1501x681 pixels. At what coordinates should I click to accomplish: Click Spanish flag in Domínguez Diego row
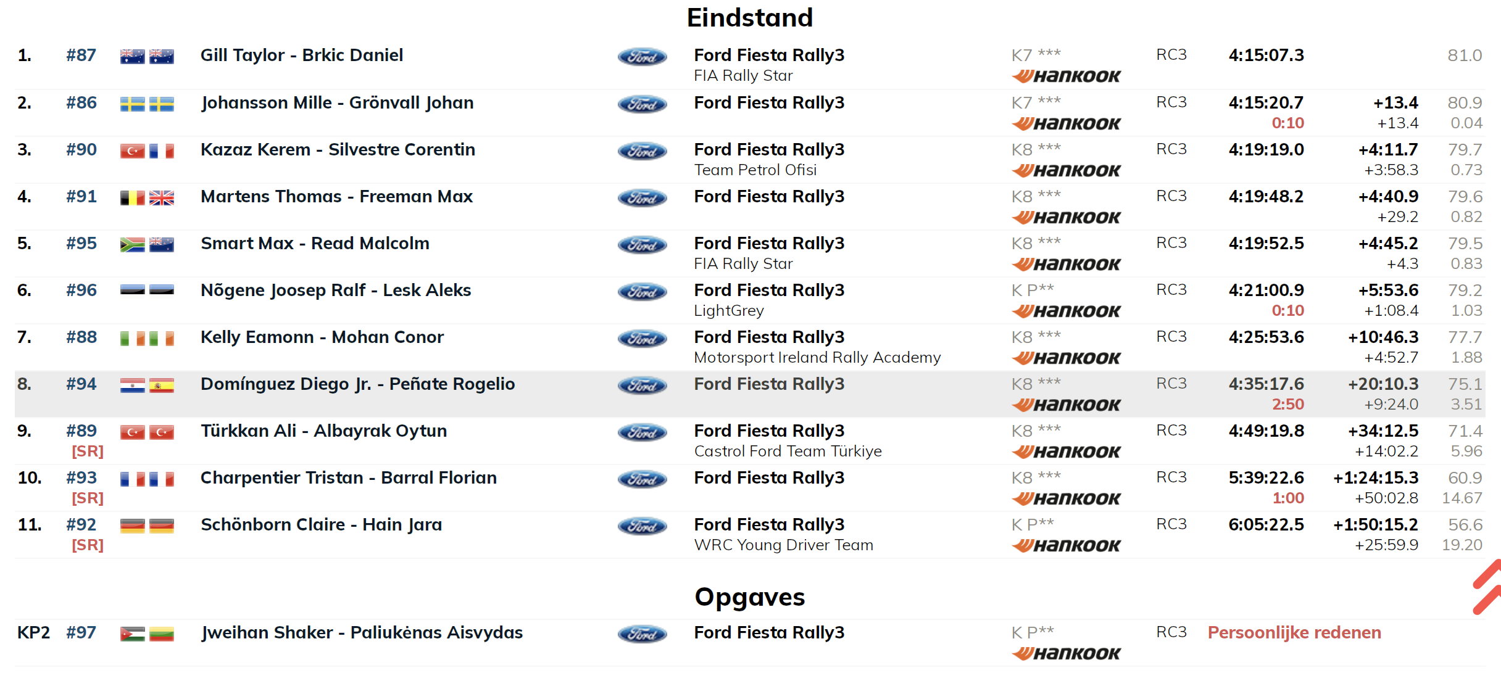(x=162, y=386)
